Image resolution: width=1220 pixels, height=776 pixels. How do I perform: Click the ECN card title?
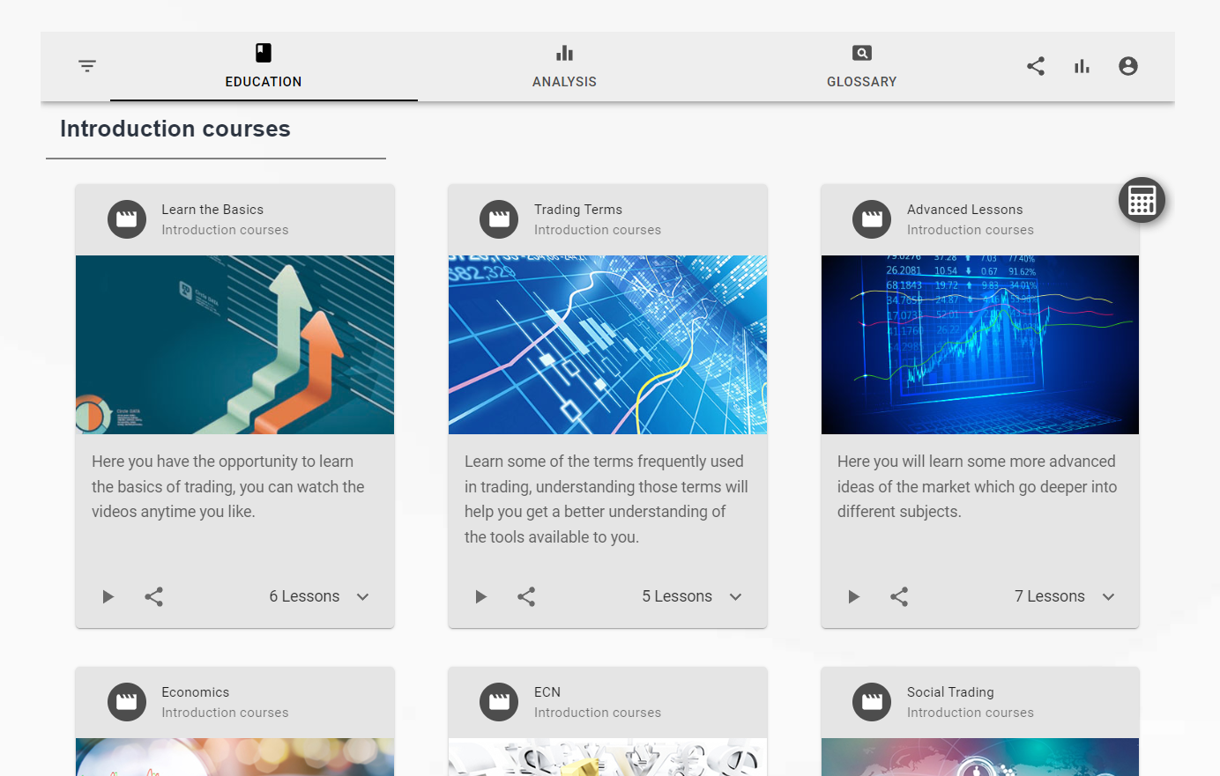(547, 692)
